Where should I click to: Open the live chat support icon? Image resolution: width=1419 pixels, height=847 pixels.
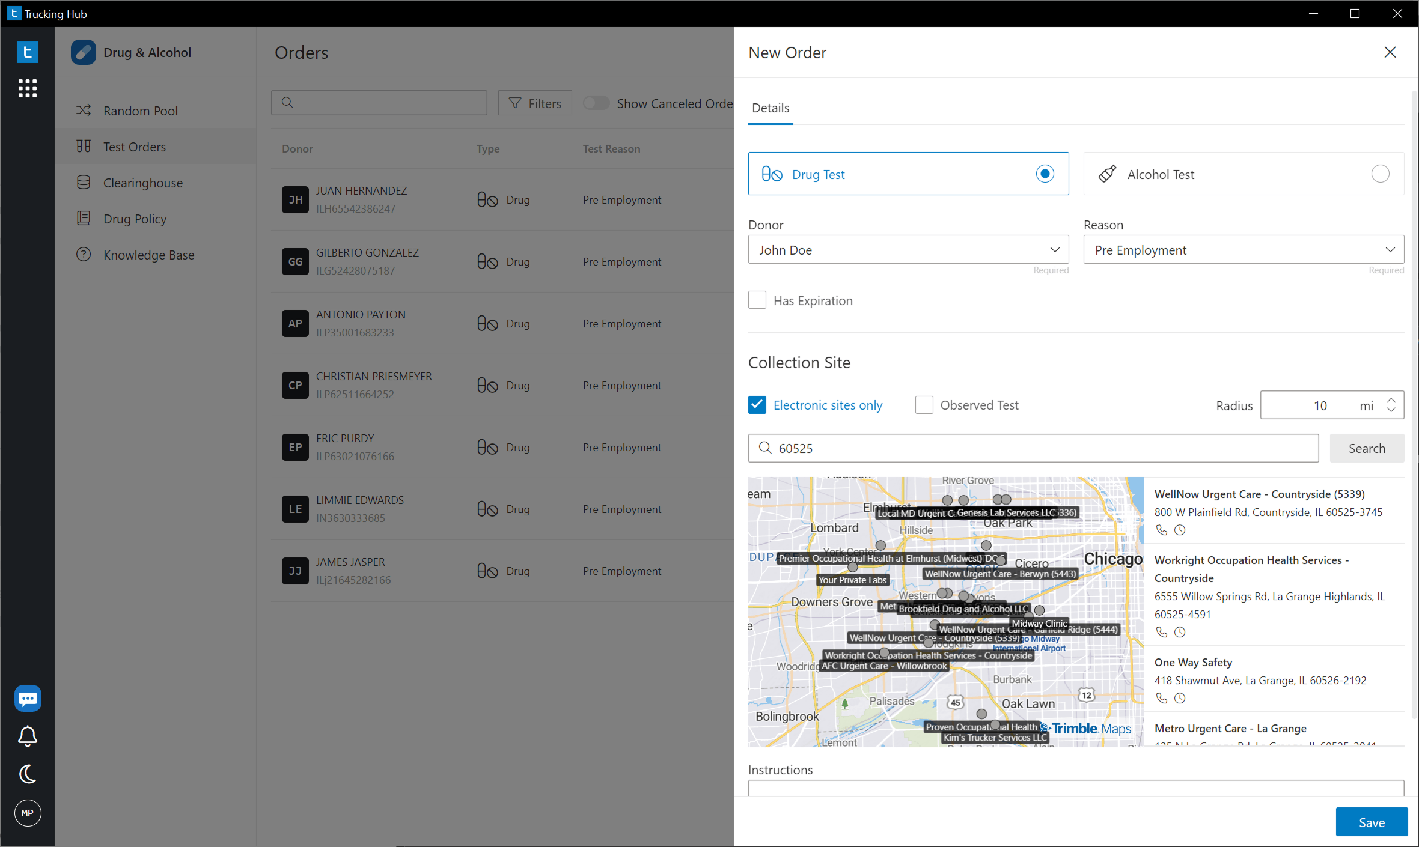point(28,698)
